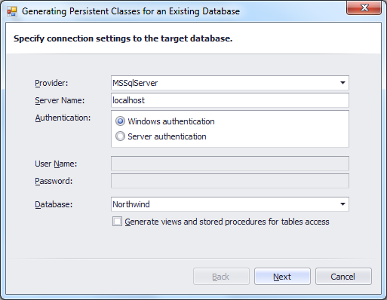Image resolution: width=387 pixels, height=300 pixels.
Task: Click the User Name input field
Action: pos(230,164)
